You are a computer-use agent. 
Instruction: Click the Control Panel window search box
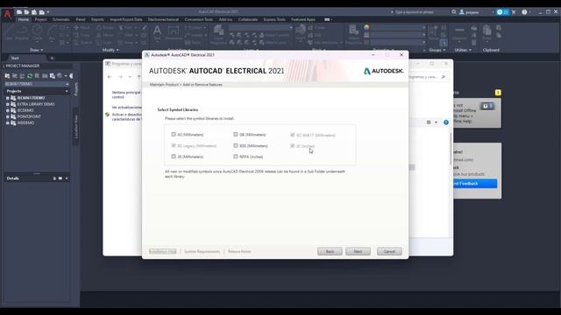point(428,77)
